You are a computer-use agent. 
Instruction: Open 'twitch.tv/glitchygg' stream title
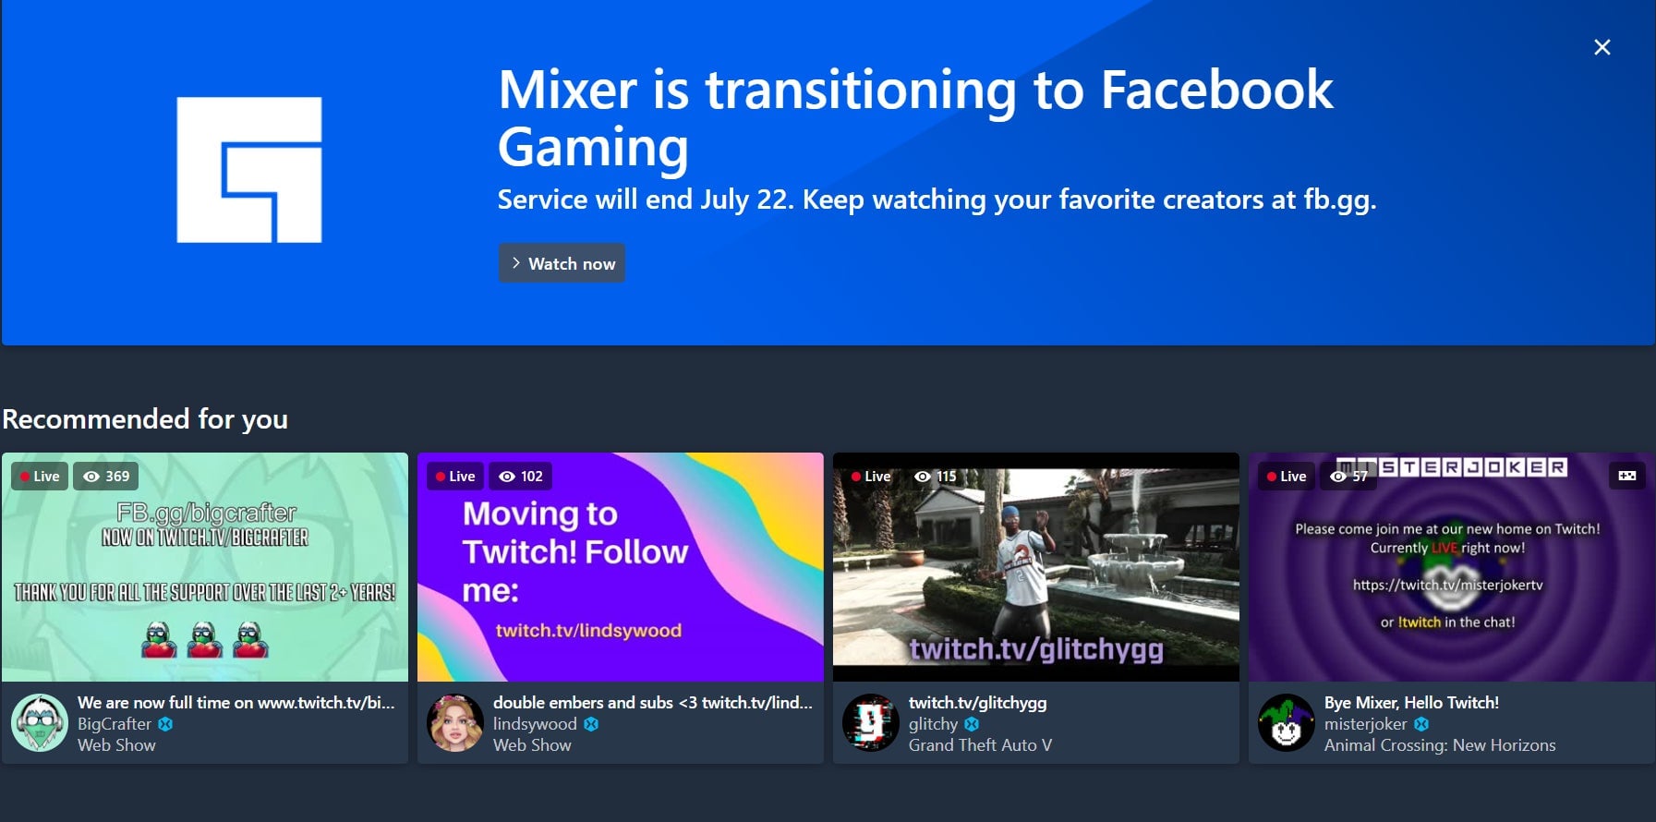tap(977, 703)
